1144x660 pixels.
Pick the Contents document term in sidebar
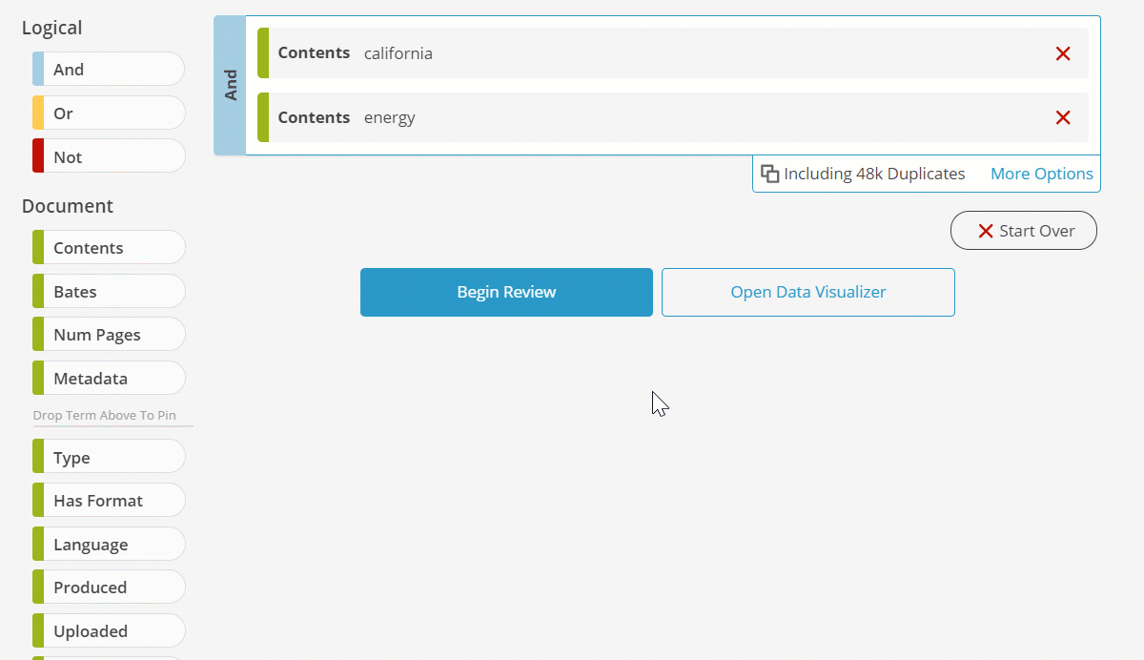(109, 248)
